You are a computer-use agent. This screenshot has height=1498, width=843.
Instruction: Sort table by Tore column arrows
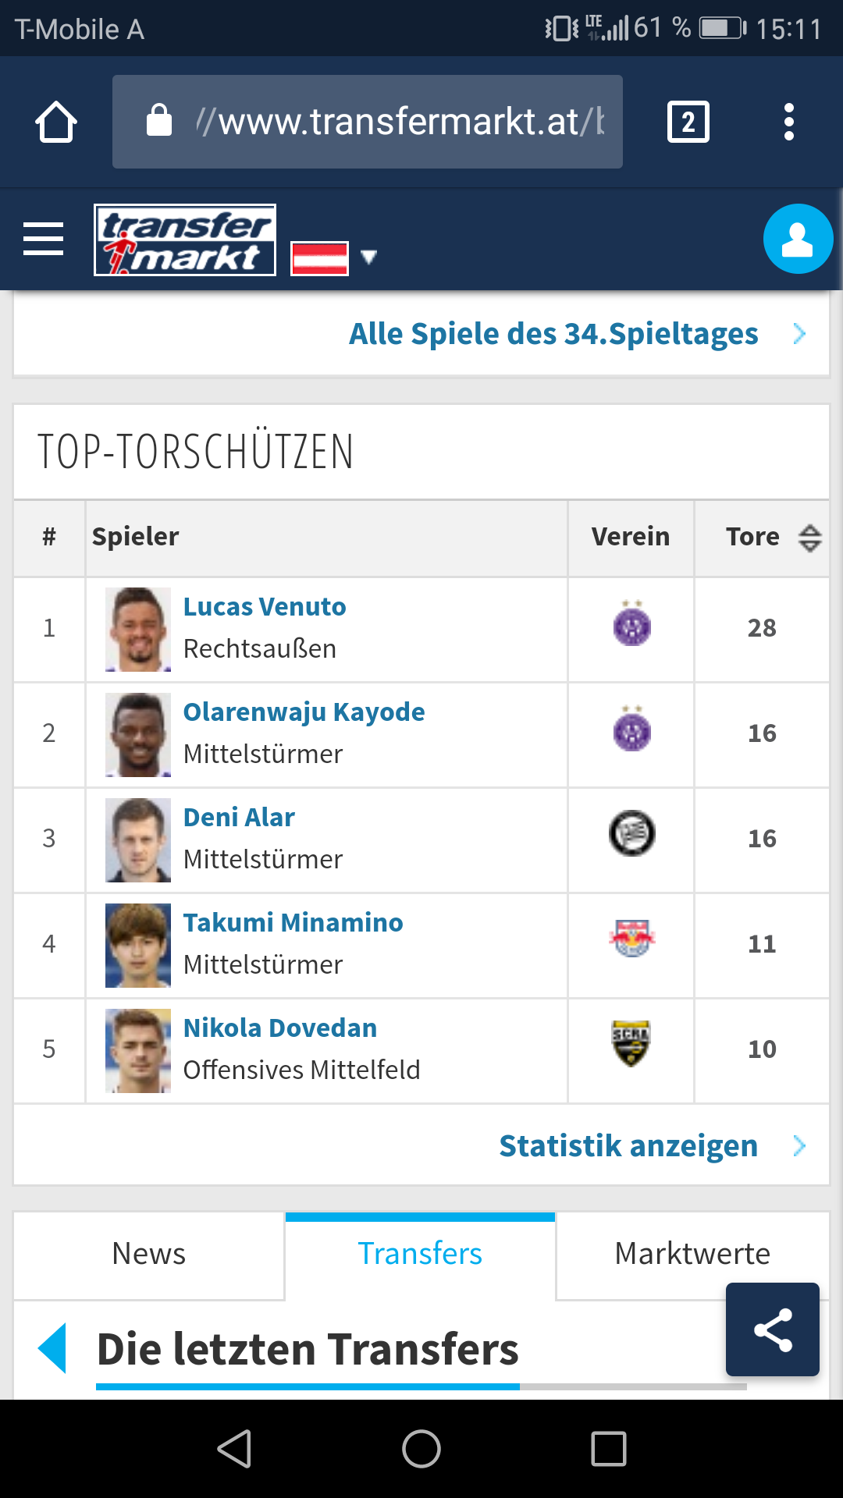pos(810,538)
